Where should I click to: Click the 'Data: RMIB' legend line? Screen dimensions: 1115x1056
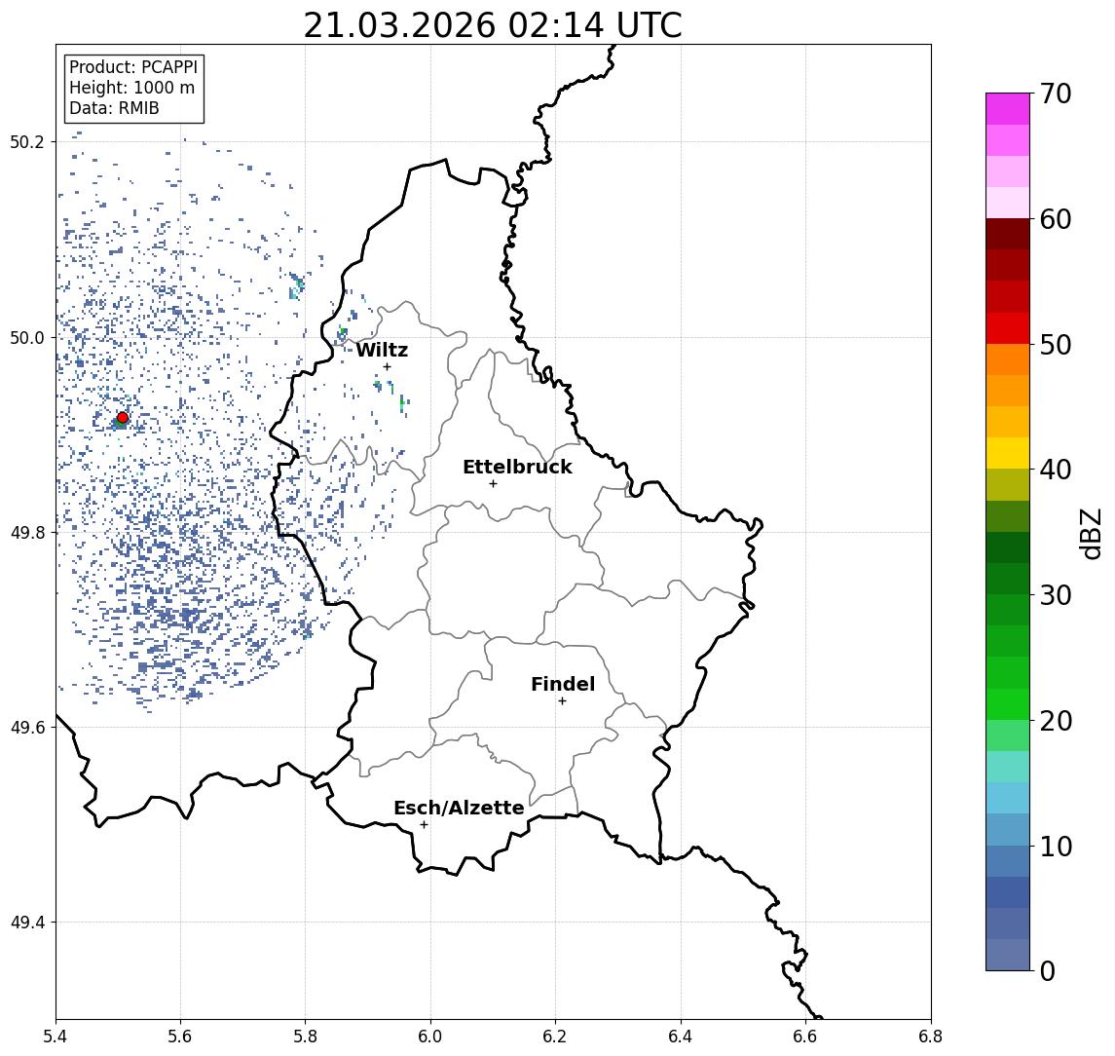coord(114,108)
